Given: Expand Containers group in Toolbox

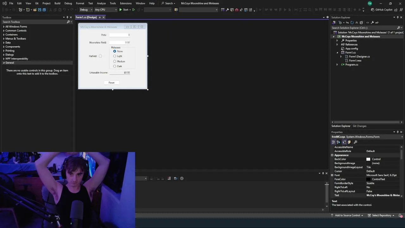Looking at the screenshot, I should [4, 35].
